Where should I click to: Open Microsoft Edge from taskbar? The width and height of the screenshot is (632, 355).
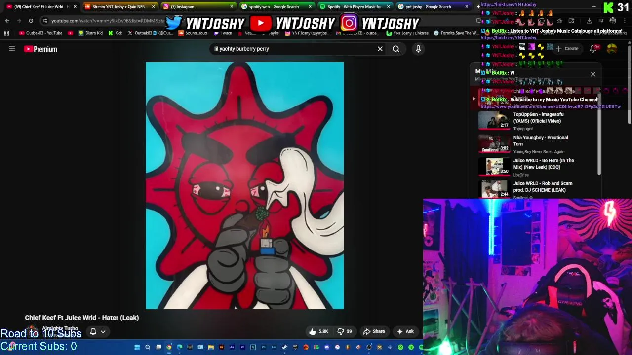(x=180, y=347)
